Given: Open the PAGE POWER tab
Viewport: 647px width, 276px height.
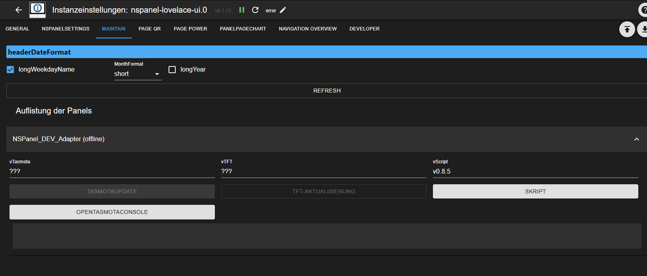Looking at the screenshot, I should [x=190, y=29].
